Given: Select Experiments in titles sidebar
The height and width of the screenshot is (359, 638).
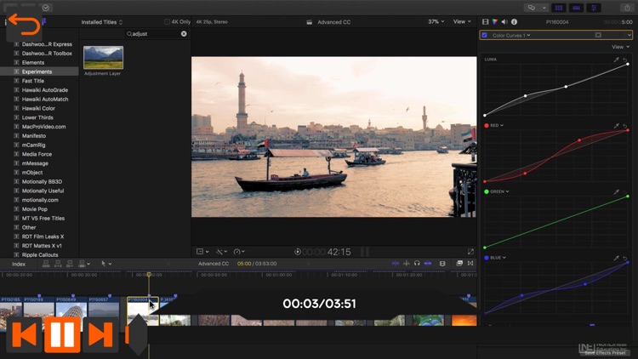Looking at the screenshot, I should (39, 71).
